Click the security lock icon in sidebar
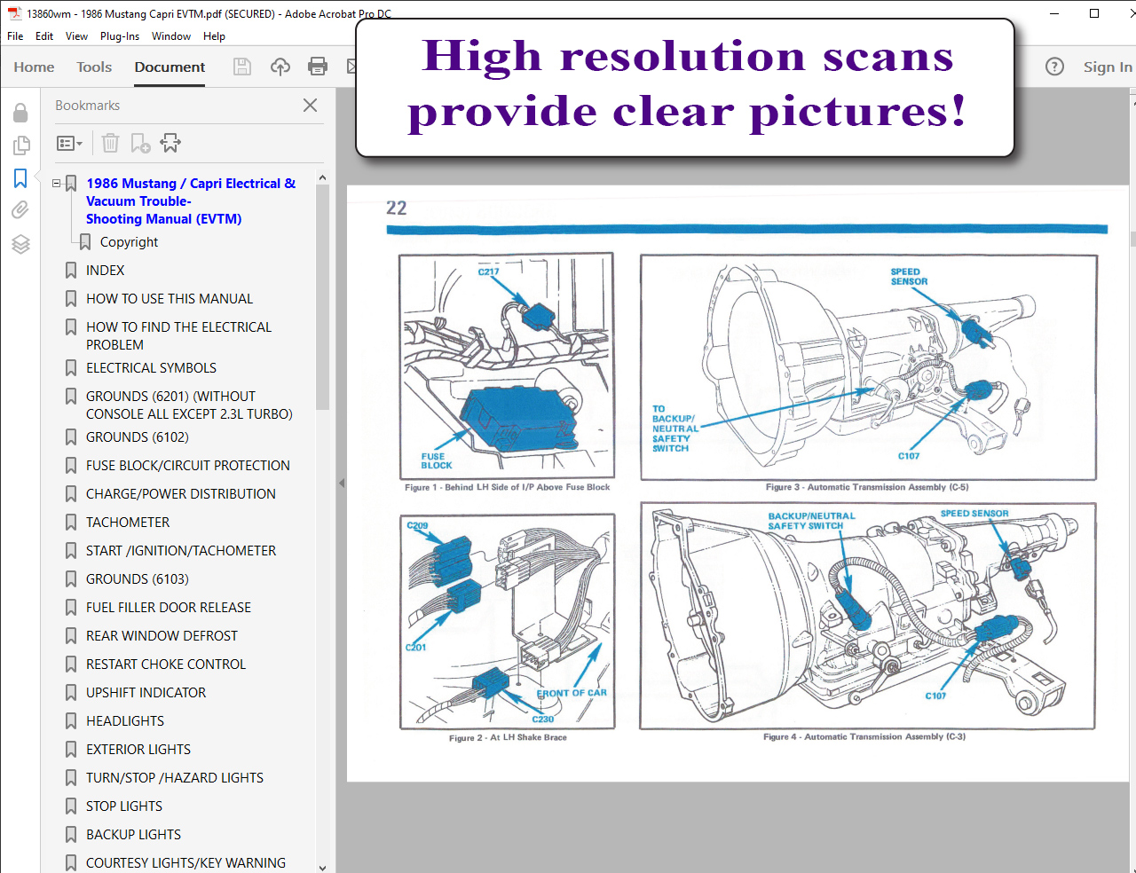1136x873 pixels. click(x=20, y=113)
